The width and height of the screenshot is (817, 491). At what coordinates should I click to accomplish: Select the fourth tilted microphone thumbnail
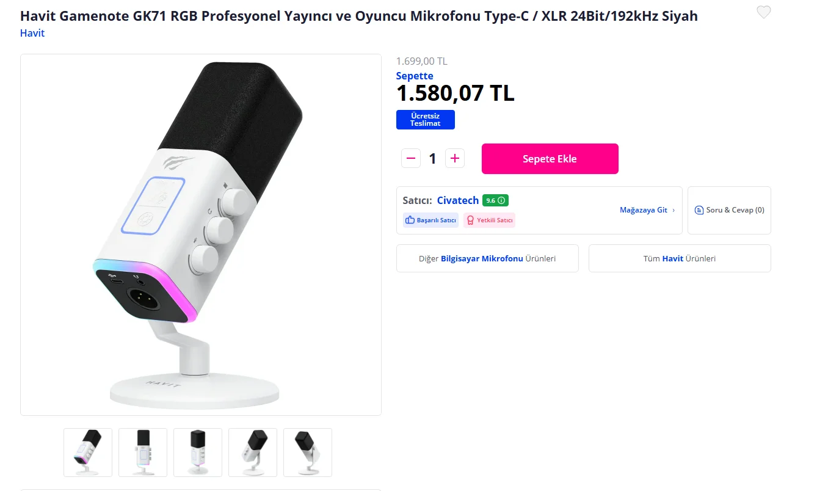pyautogui.click(x=253, y=453)
